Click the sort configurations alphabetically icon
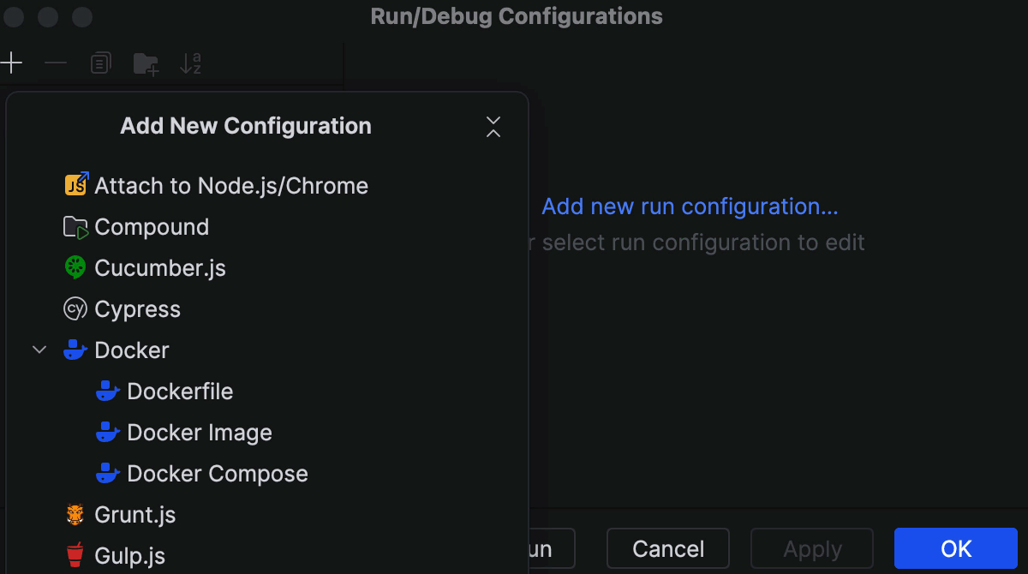This screenshot has width=1028, height=574. [190, 62]
